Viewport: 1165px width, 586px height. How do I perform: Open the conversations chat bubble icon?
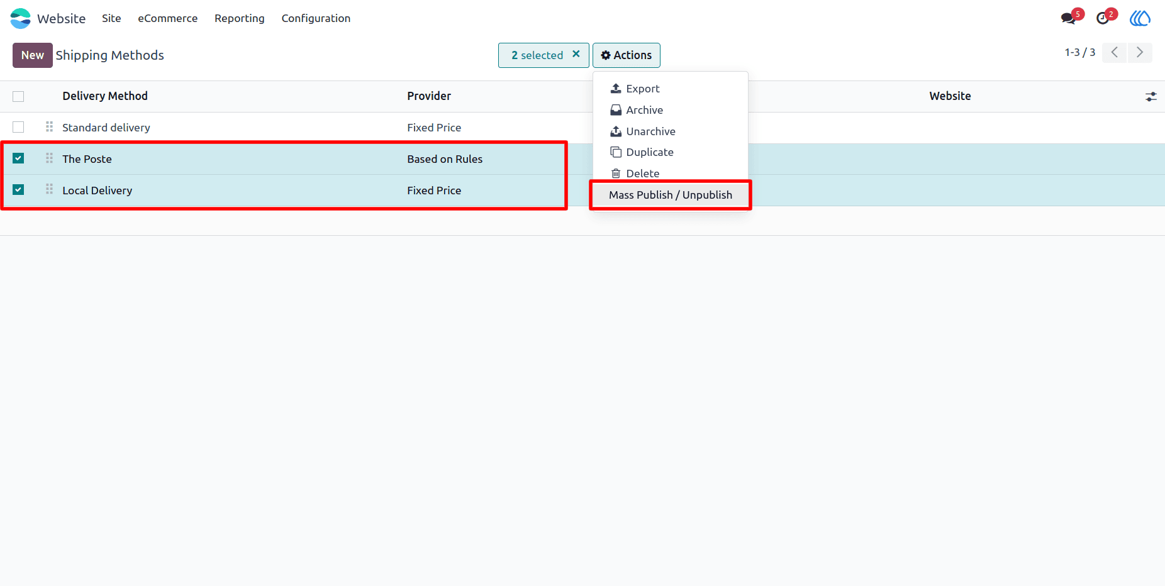point(1068,18)
